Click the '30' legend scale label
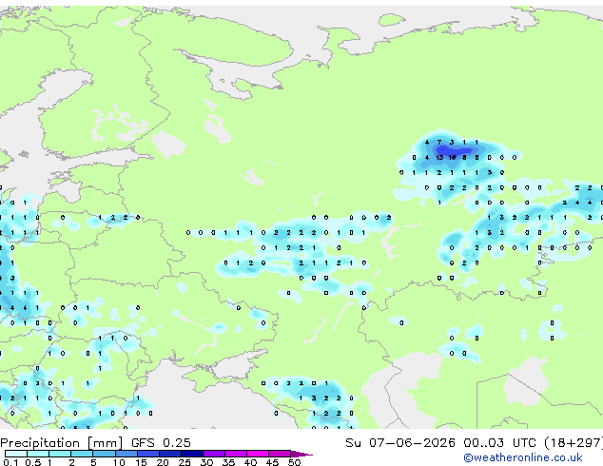 [x=206, y=462]
